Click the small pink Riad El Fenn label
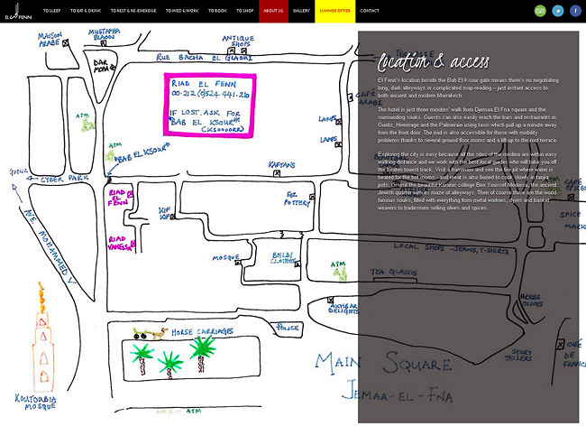 click(118, 198)
